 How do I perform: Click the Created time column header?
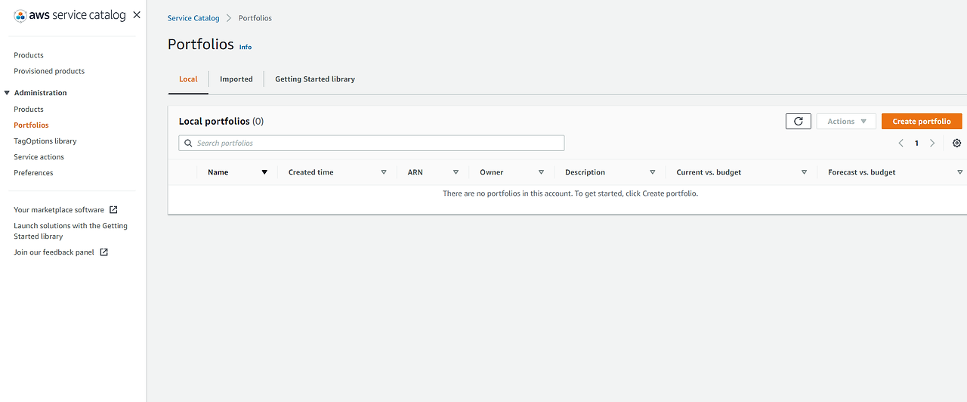(x=311, y=172)
